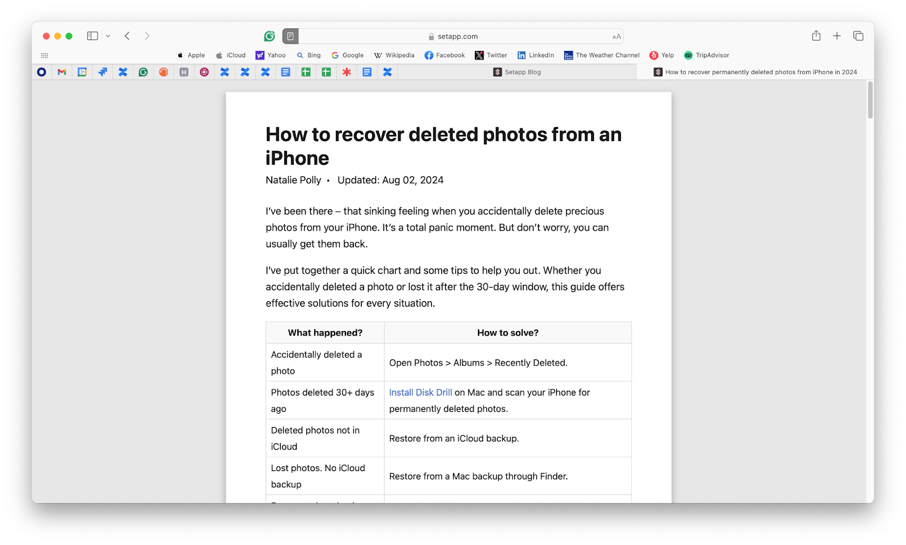The image size is (906, 545).
Task: Go forward using the forward arrow
Action: click(147, 36)
